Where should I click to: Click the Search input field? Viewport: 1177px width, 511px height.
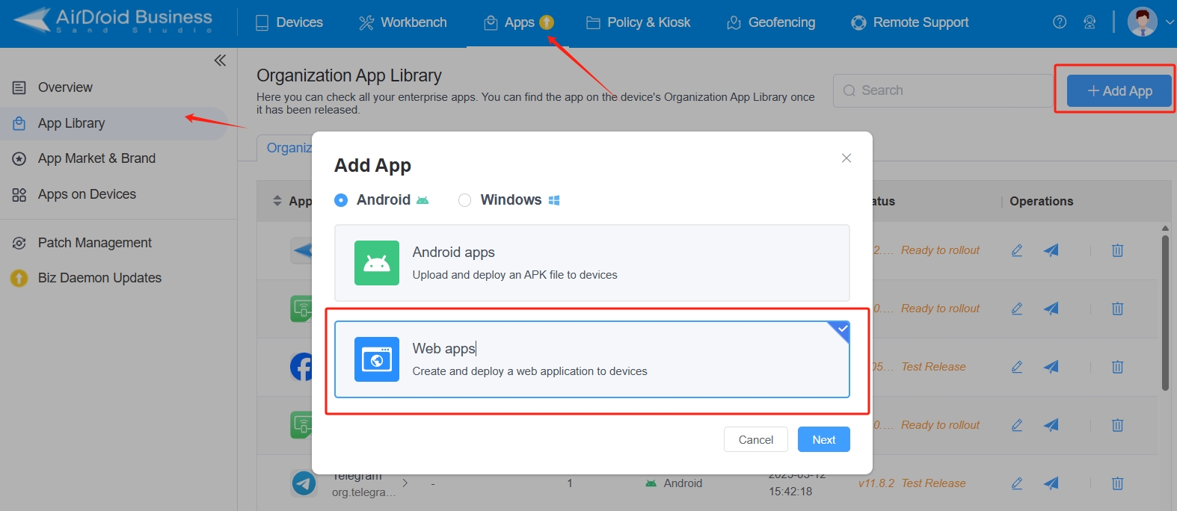click(943, 90)
